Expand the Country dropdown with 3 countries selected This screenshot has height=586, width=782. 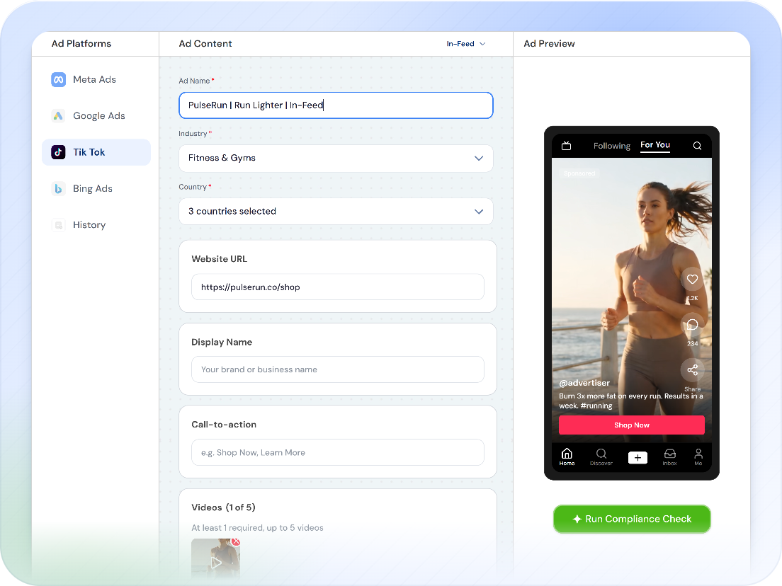pyautogui.click(x=336, y=212)
